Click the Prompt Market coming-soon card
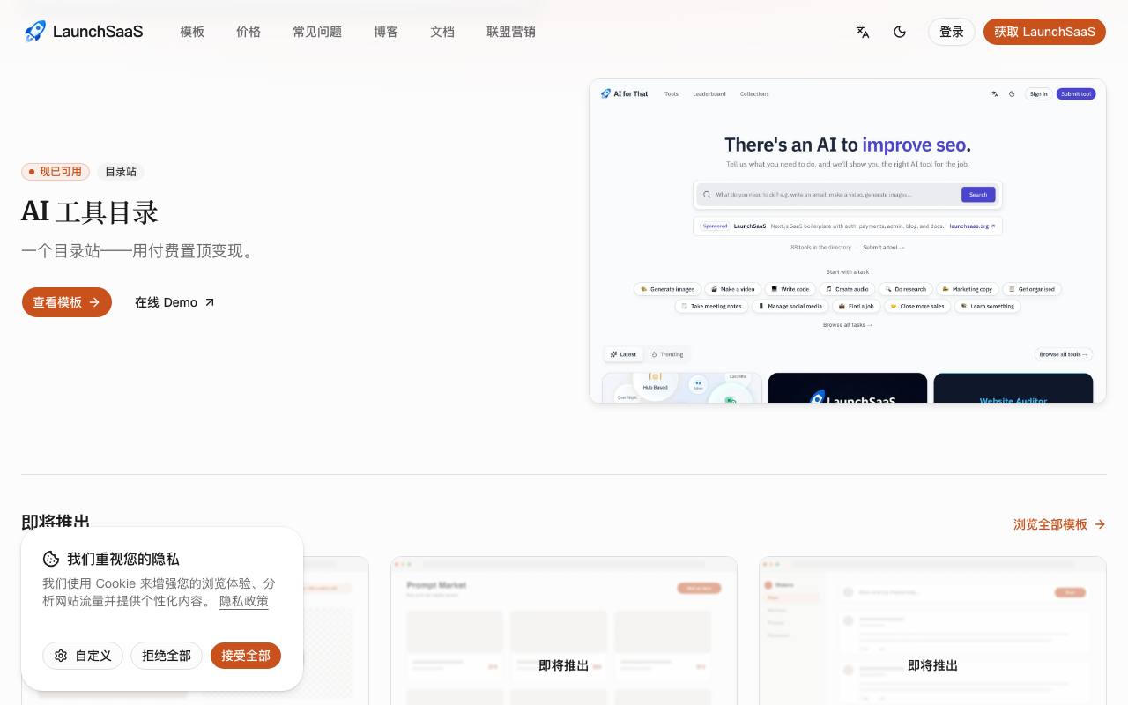The width and height of the screenshot is (1128, 705). (564, 630)
